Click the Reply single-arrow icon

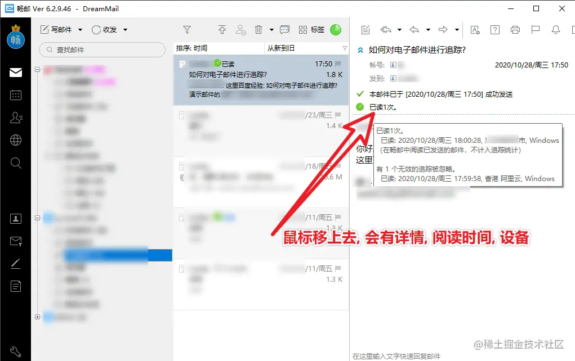[414, 30]
